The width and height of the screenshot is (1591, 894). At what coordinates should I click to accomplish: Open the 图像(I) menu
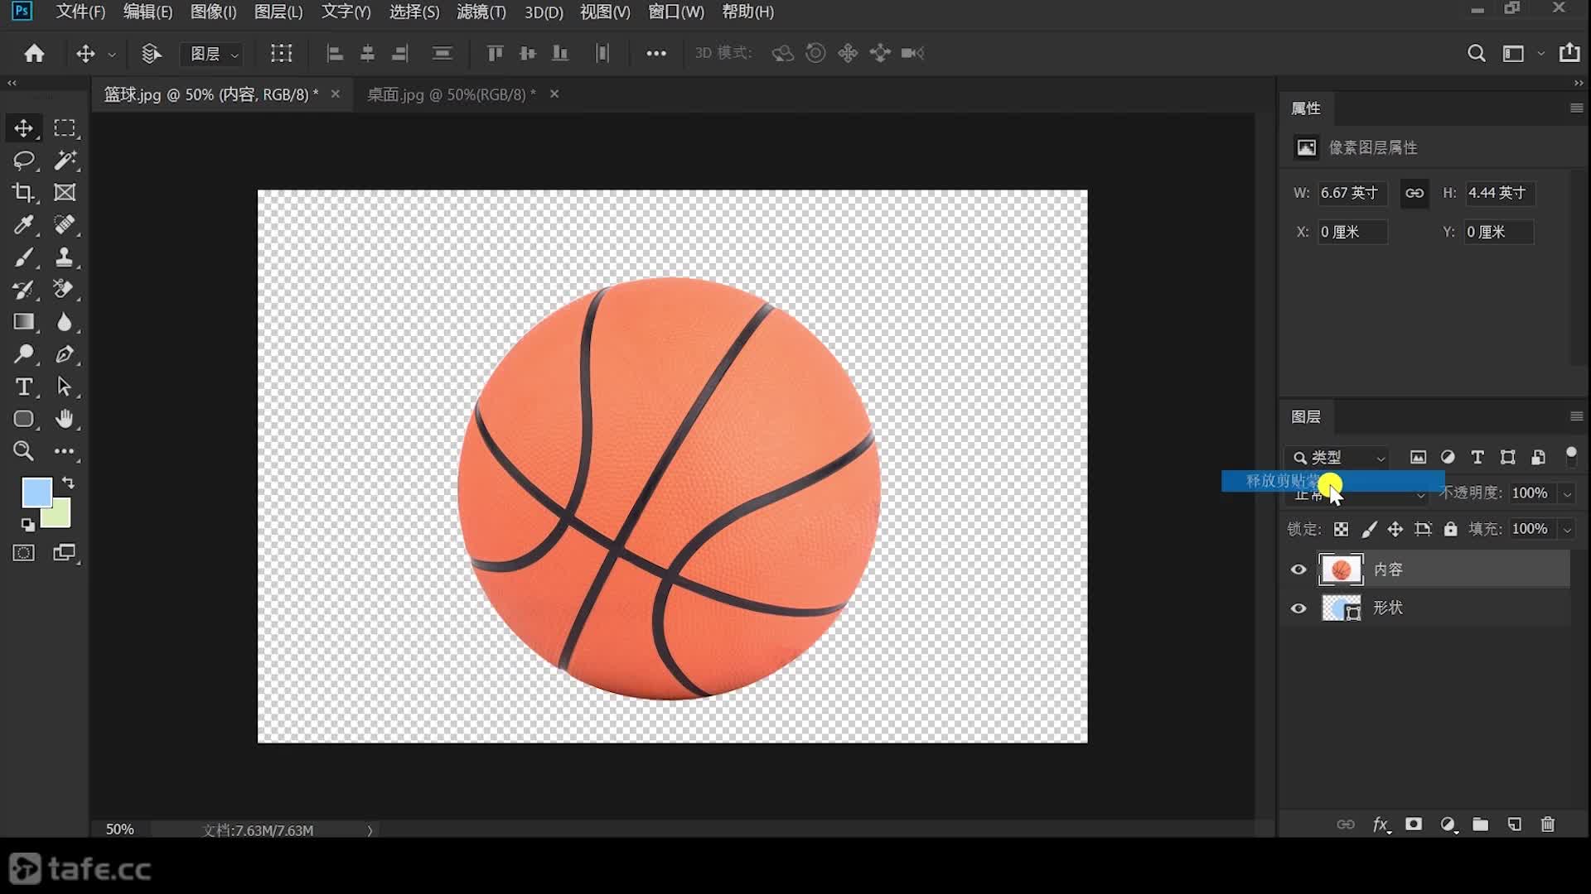click(x=213, y=12)
